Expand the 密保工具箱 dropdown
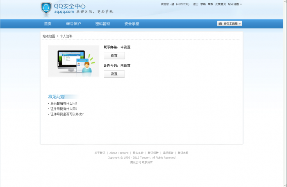 tap(230, 24)
